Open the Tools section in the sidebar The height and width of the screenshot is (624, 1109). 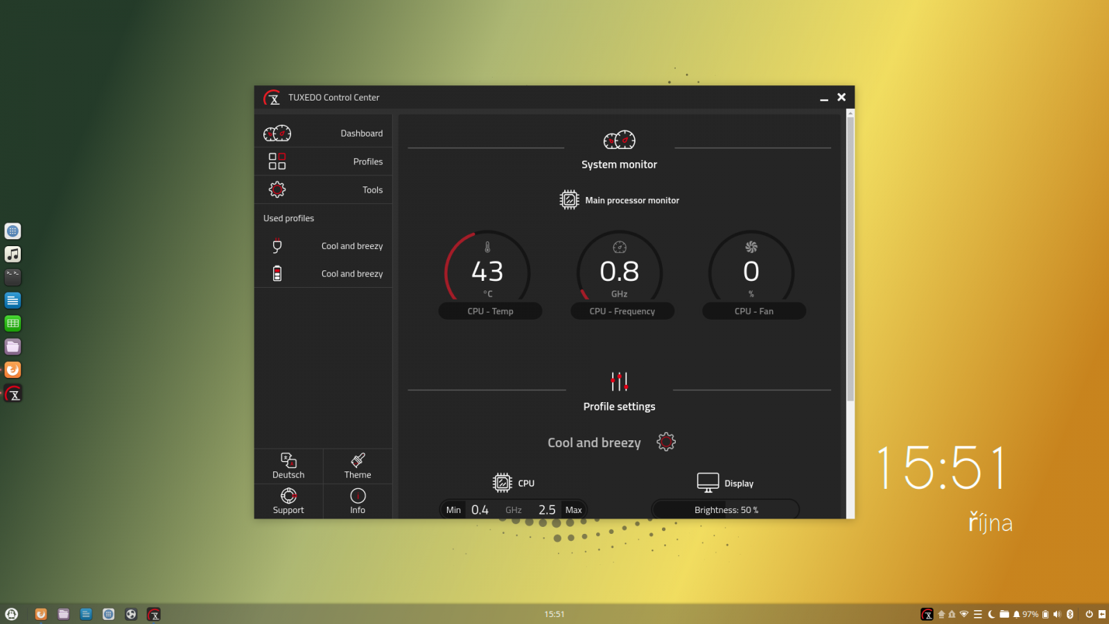(323, 190)
